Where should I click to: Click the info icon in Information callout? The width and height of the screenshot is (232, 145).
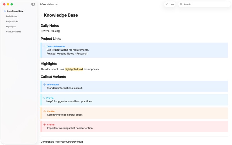point(44,84)
